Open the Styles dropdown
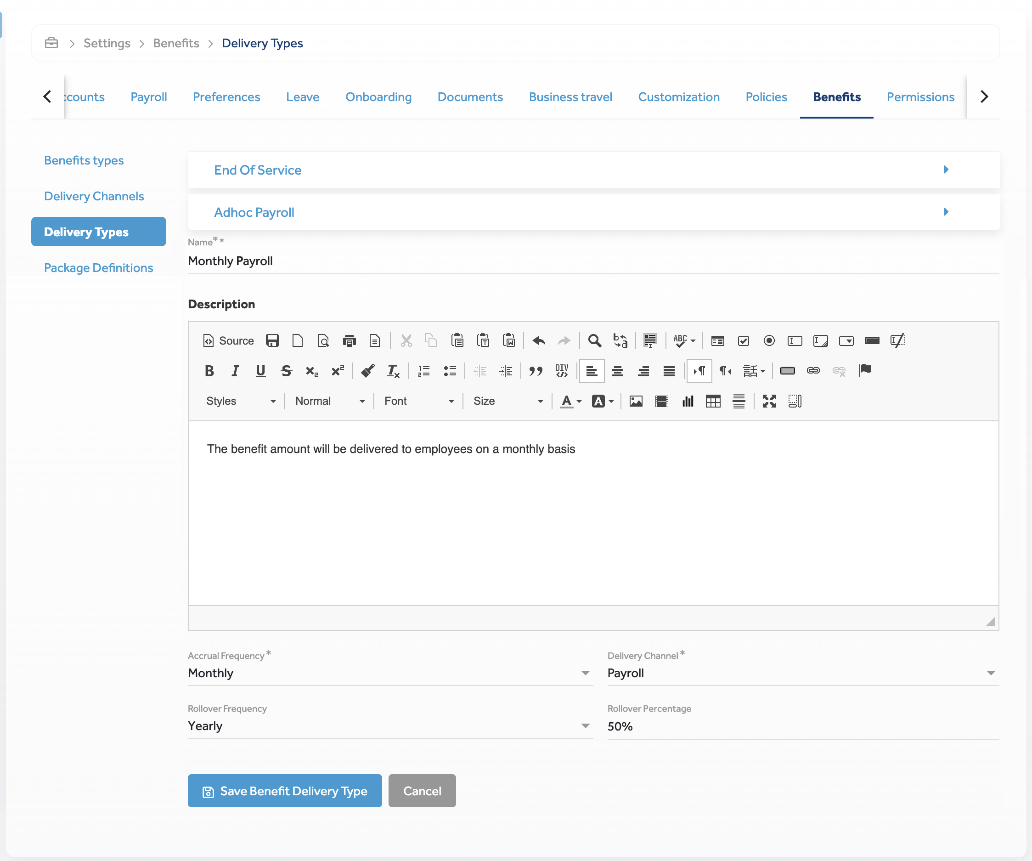Screen dimensions: 1032x861 click(x=241, y=401)
